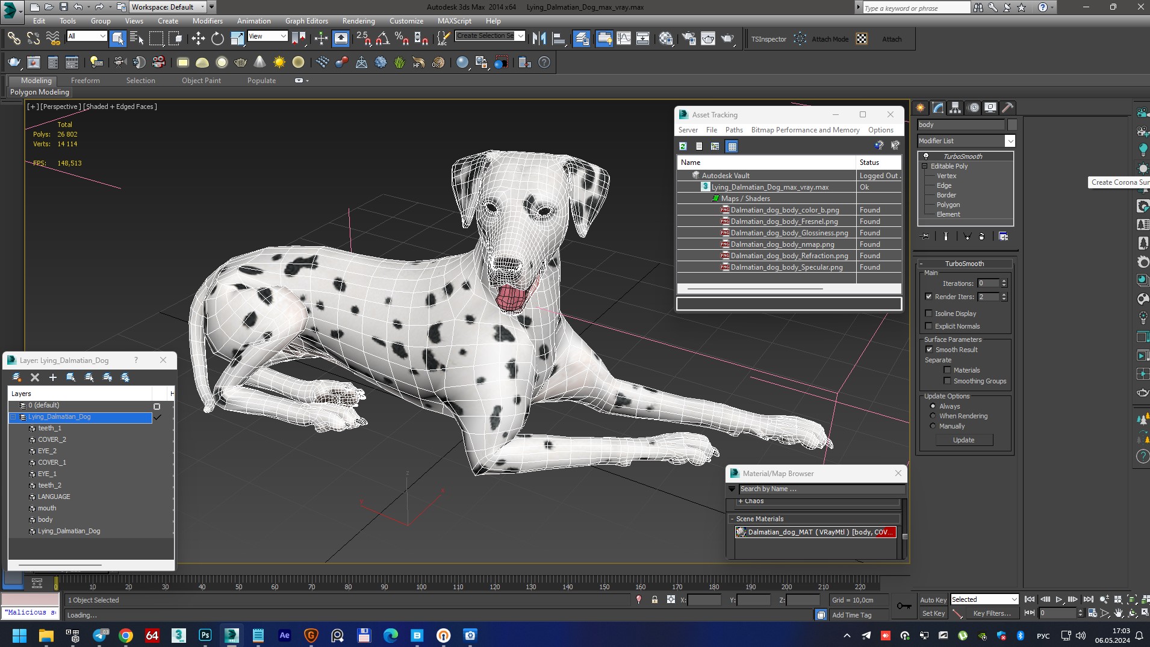1150x647 pixels.
Task: Toggle Angle Snap icon
Action: tap(382, 39)
